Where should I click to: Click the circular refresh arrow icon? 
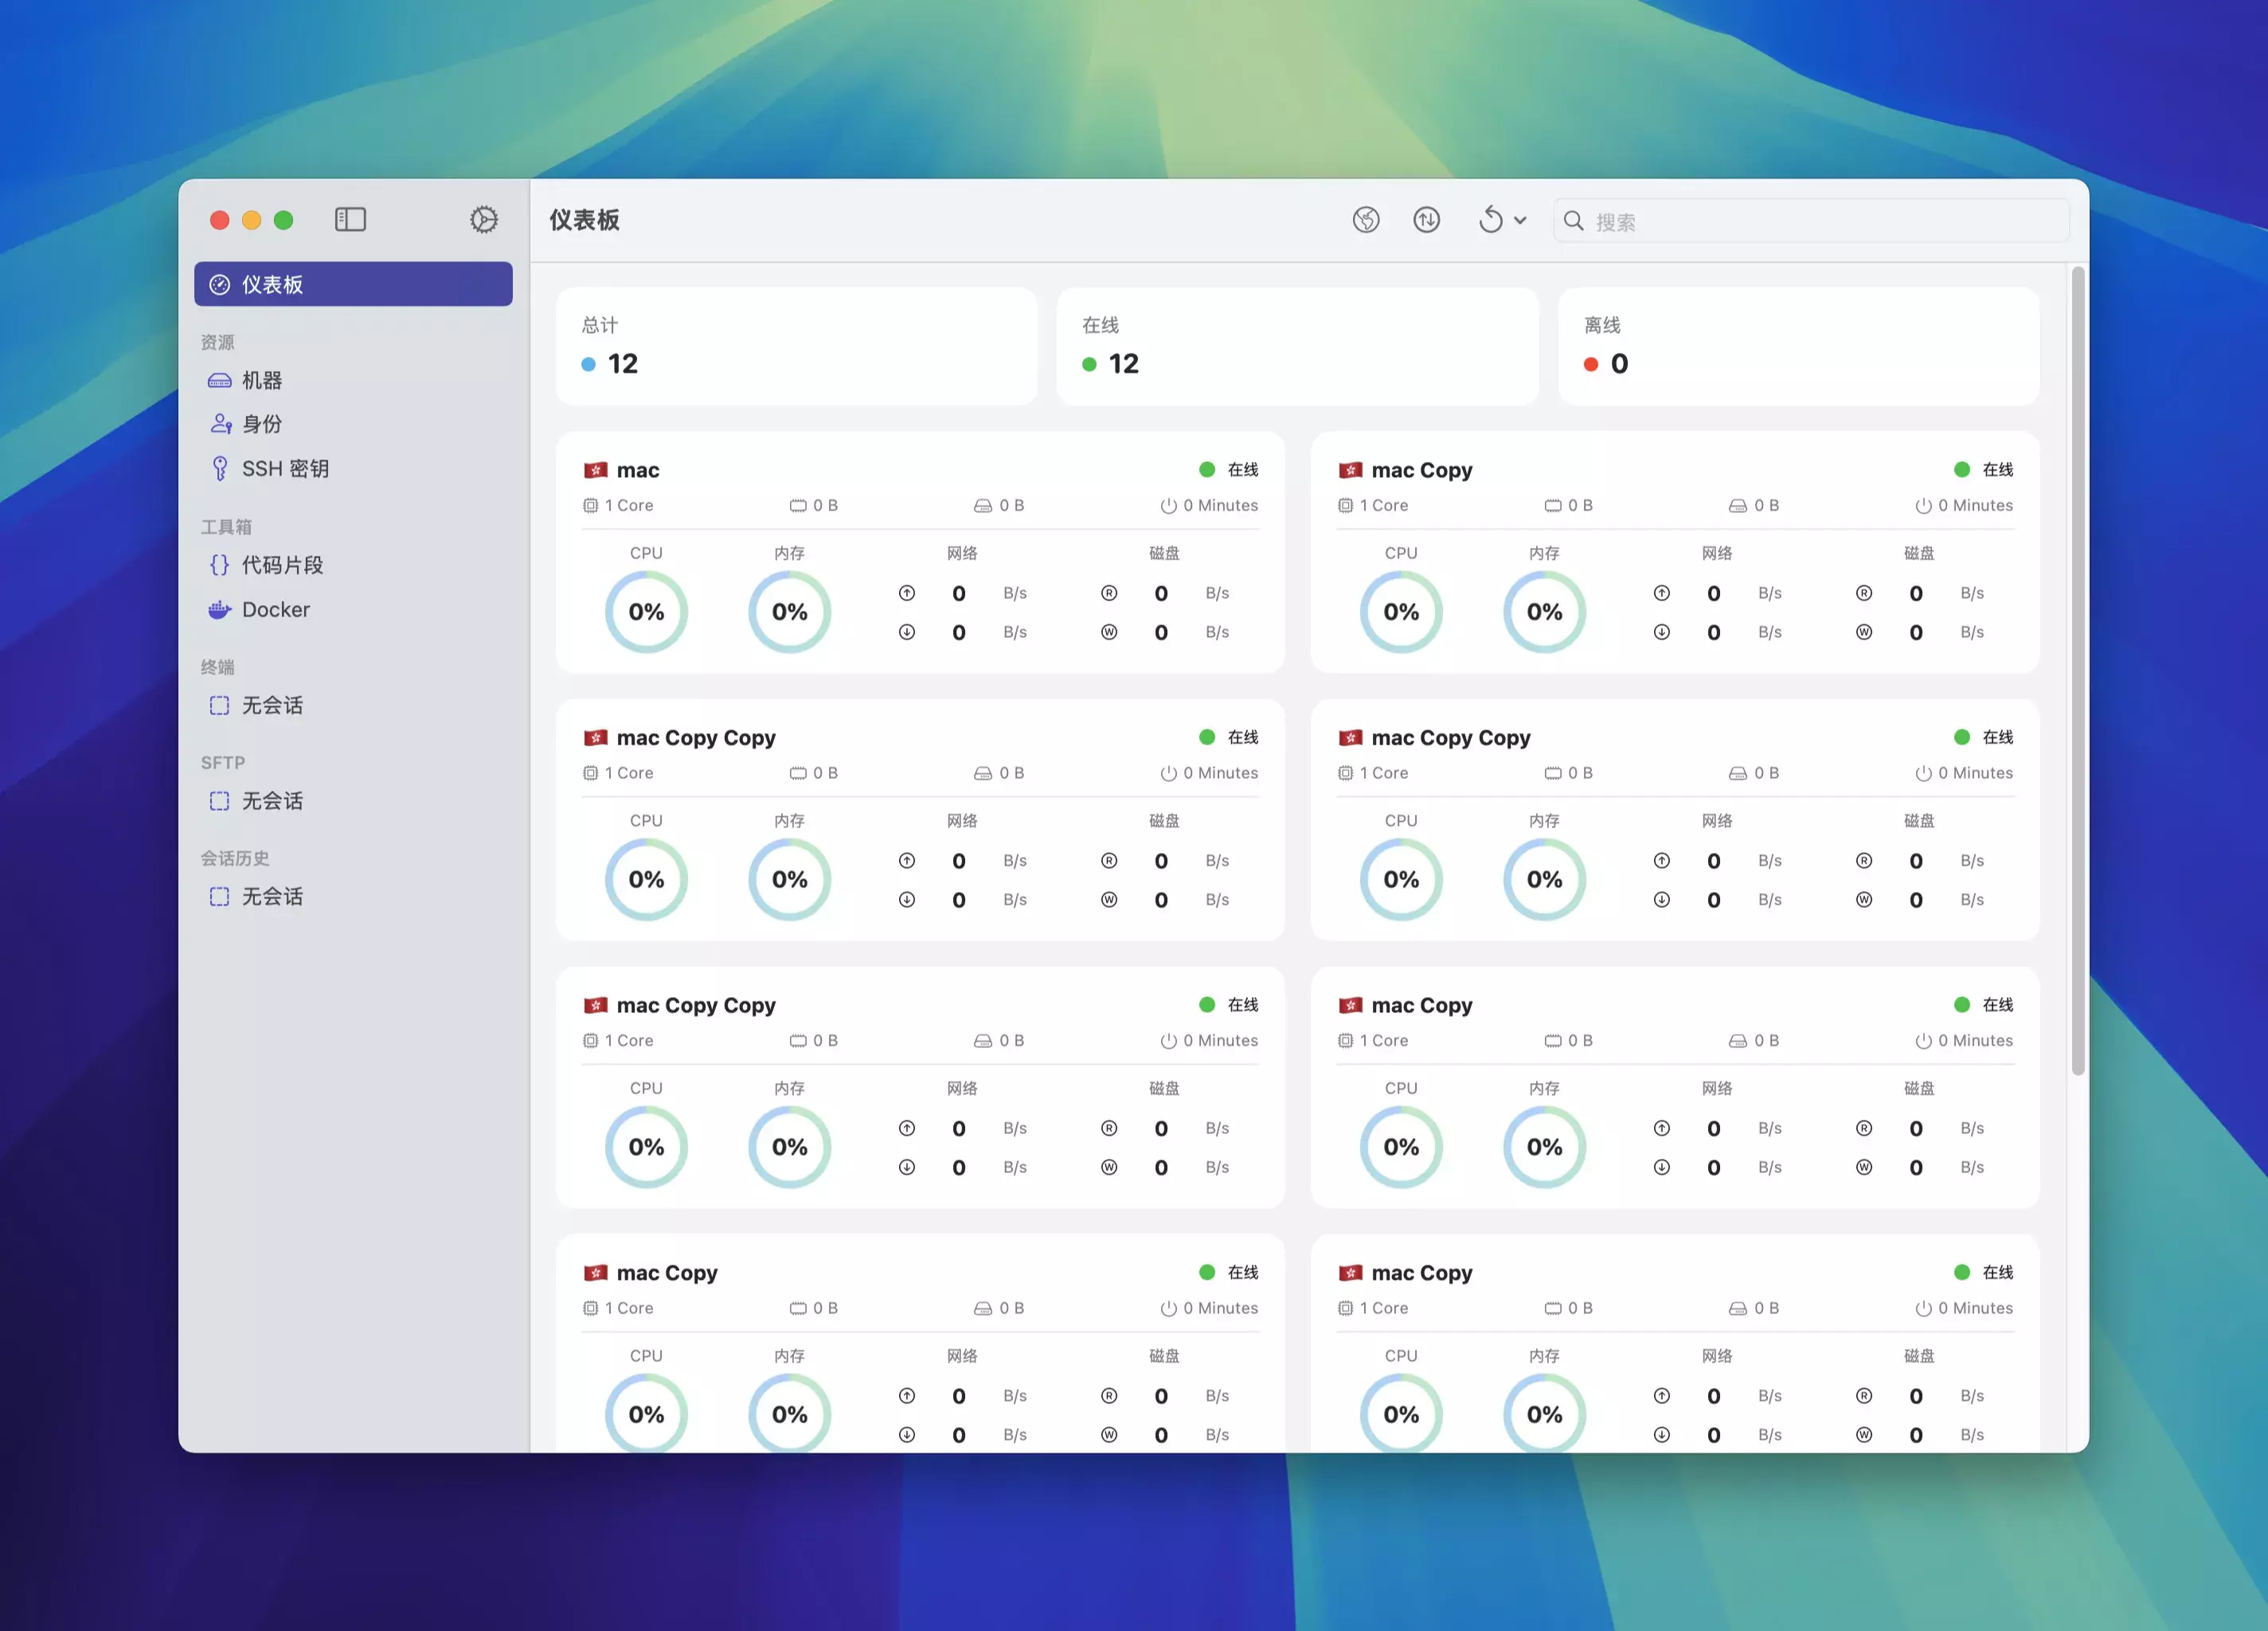pyautogui.click(x=1490, y=220)
